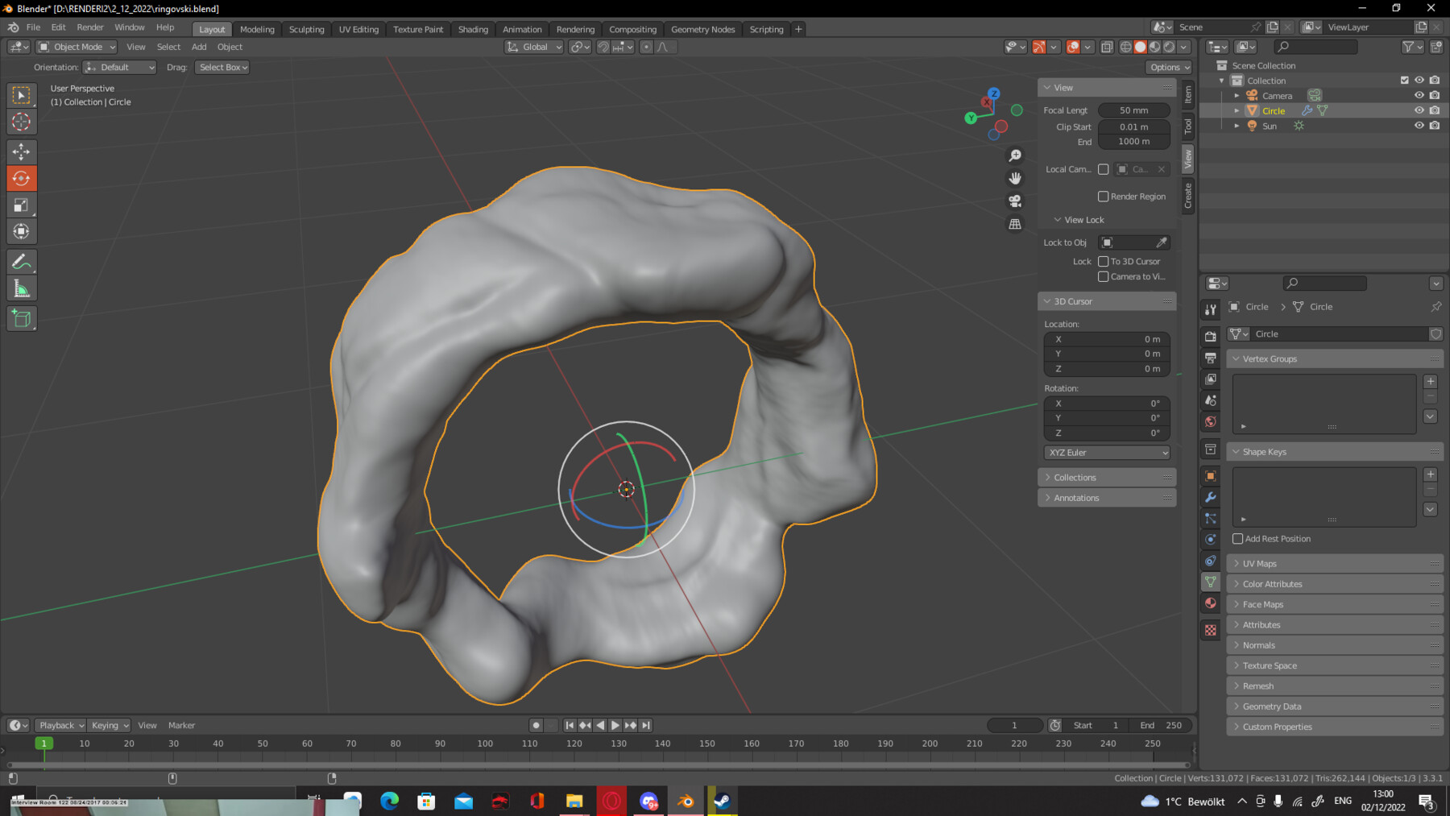Open Blender from the Windows taskbar
Screen dimensions: 1450x816
click(686, 801)
